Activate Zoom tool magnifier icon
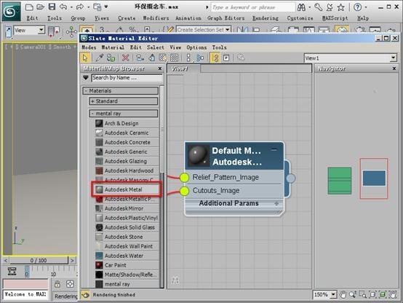The image size is (403, 303). (353, 294)
